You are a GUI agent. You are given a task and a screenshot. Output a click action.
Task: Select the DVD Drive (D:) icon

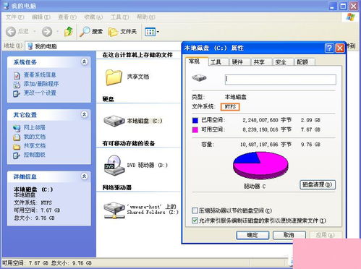pos(114,165)
